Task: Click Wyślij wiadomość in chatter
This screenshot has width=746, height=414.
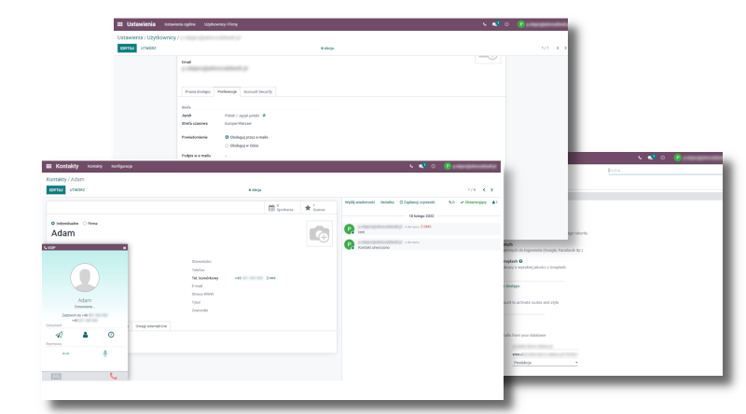Action: pos(360,202)
